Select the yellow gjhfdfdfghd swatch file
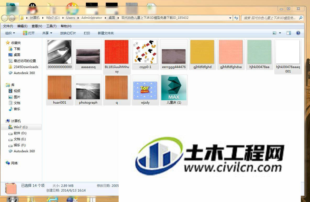The width and height of the screenshot is (310, 202). click(202, 54)
